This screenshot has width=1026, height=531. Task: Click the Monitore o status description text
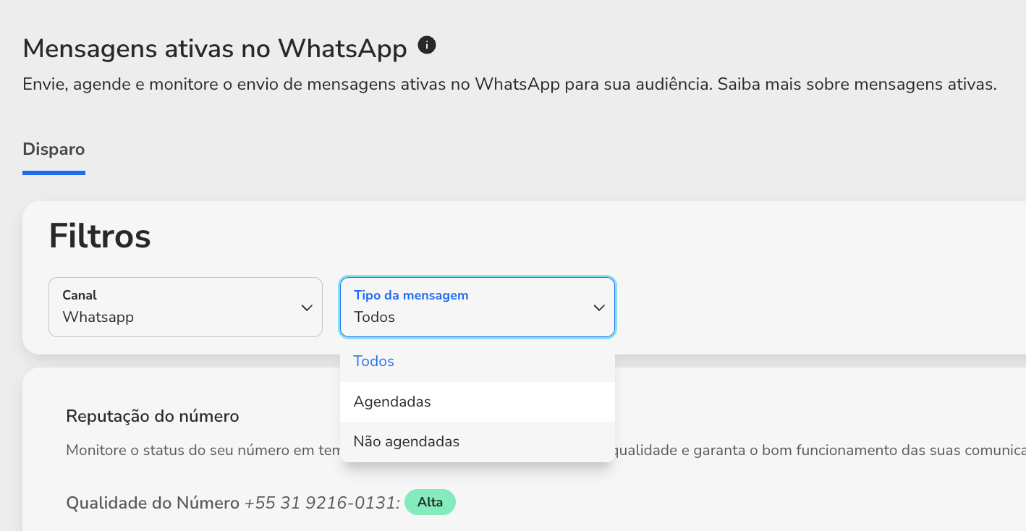[x=203, y=451]
